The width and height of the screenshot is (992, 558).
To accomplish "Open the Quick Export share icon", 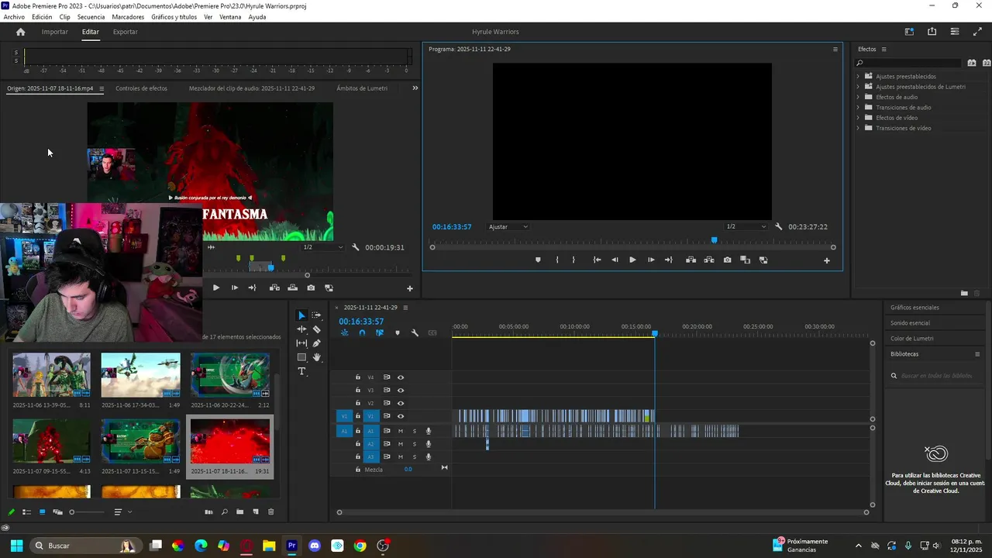I will 932,32.
